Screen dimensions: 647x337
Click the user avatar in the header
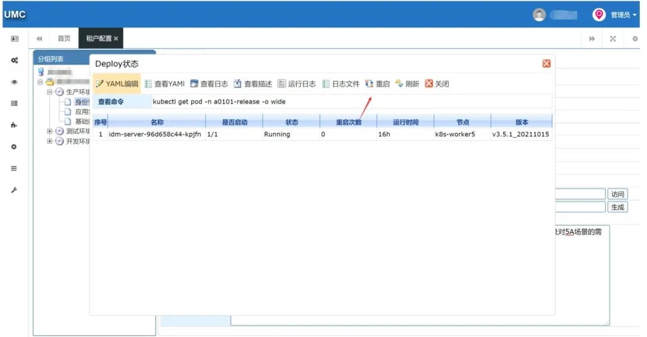click(x=539, y=14)
